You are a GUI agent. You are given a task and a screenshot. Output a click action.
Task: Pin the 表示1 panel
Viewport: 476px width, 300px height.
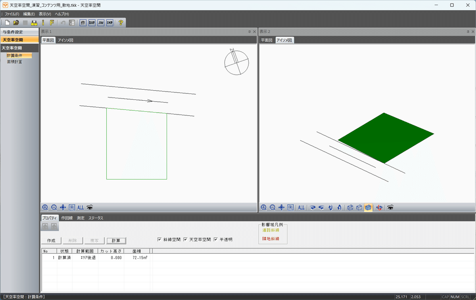point(249,31)
